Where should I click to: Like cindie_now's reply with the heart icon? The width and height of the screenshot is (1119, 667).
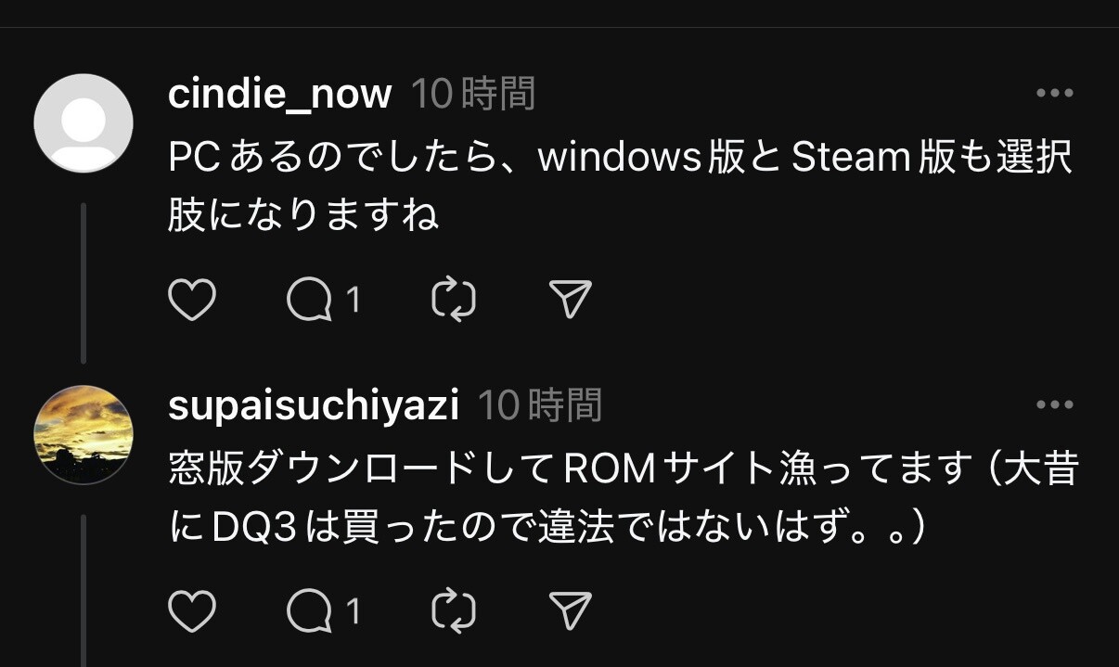pyautogui.click(x=192, y=300)
